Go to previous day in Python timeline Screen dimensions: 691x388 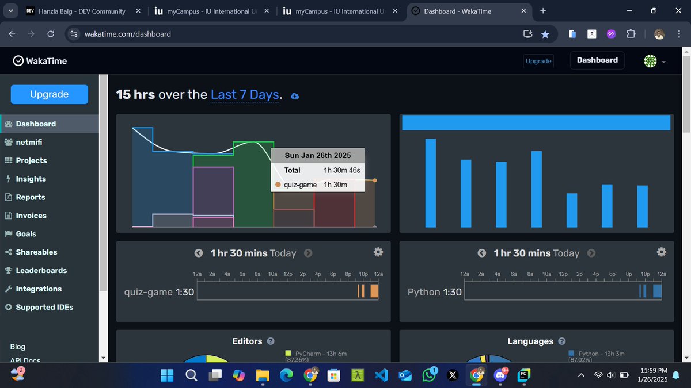click(x=482, y=253)
